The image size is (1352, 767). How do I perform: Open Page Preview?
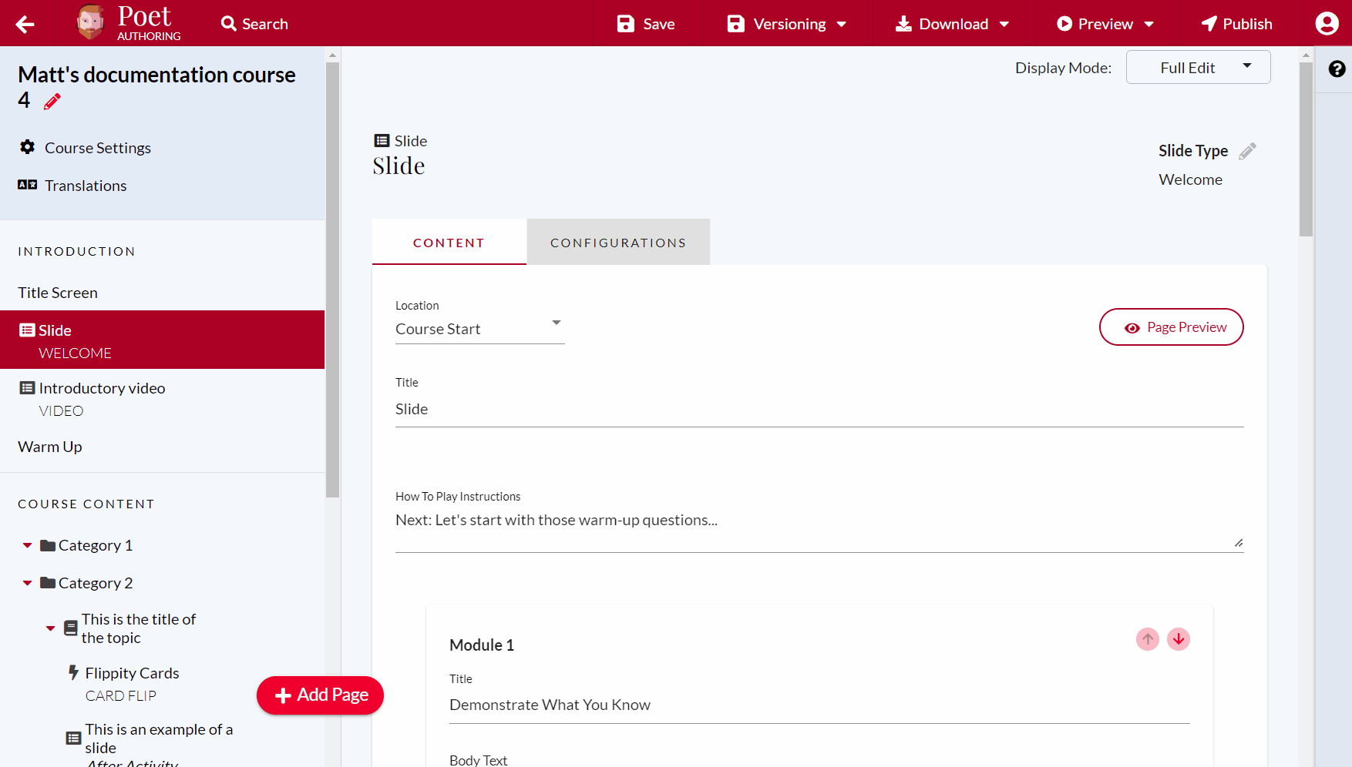[1171, 327]
